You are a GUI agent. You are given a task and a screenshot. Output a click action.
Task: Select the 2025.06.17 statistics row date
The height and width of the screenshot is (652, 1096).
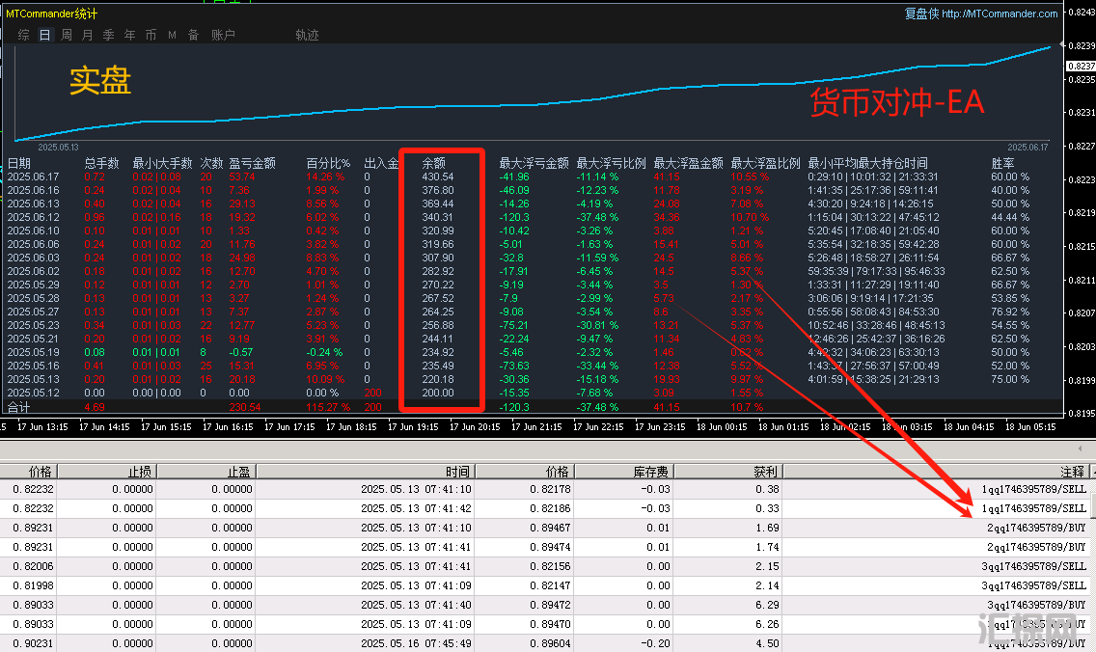[33, 177]
